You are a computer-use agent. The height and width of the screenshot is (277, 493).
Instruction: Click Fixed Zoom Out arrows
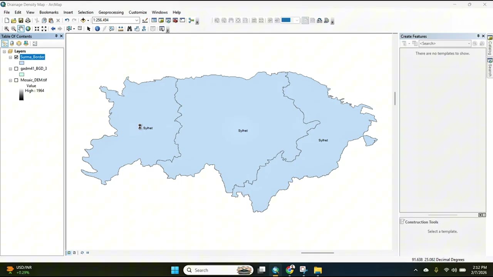[x=44, y=28]
